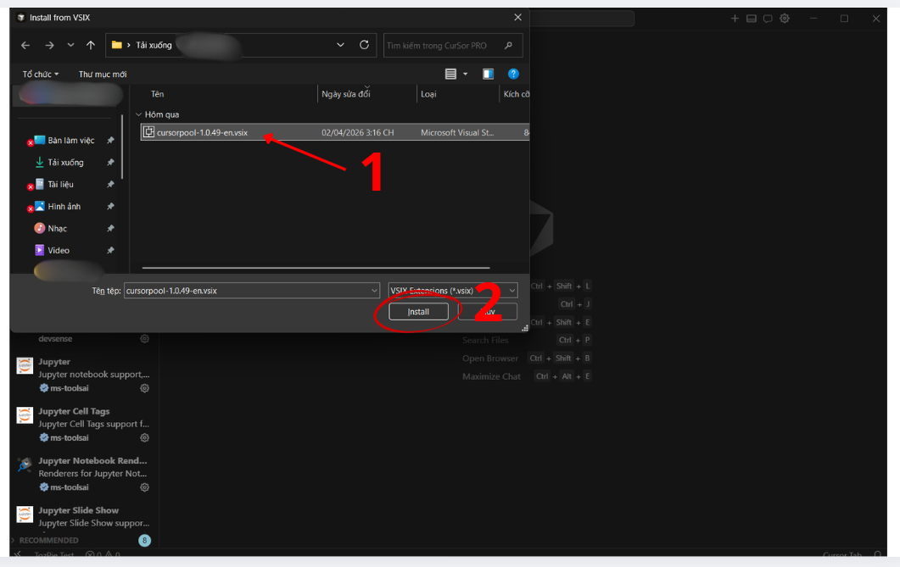
Task: Change the file view layout icon
Action: 450,74
